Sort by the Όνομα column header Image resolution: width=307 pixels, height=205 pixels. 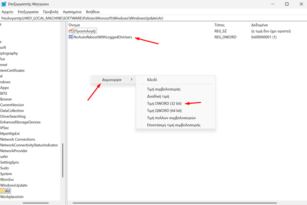tap(74, 25)
